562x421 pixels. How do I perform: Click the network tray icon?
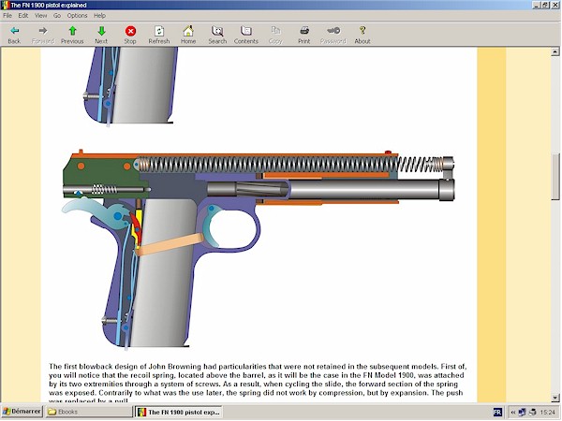pos(523,413)
